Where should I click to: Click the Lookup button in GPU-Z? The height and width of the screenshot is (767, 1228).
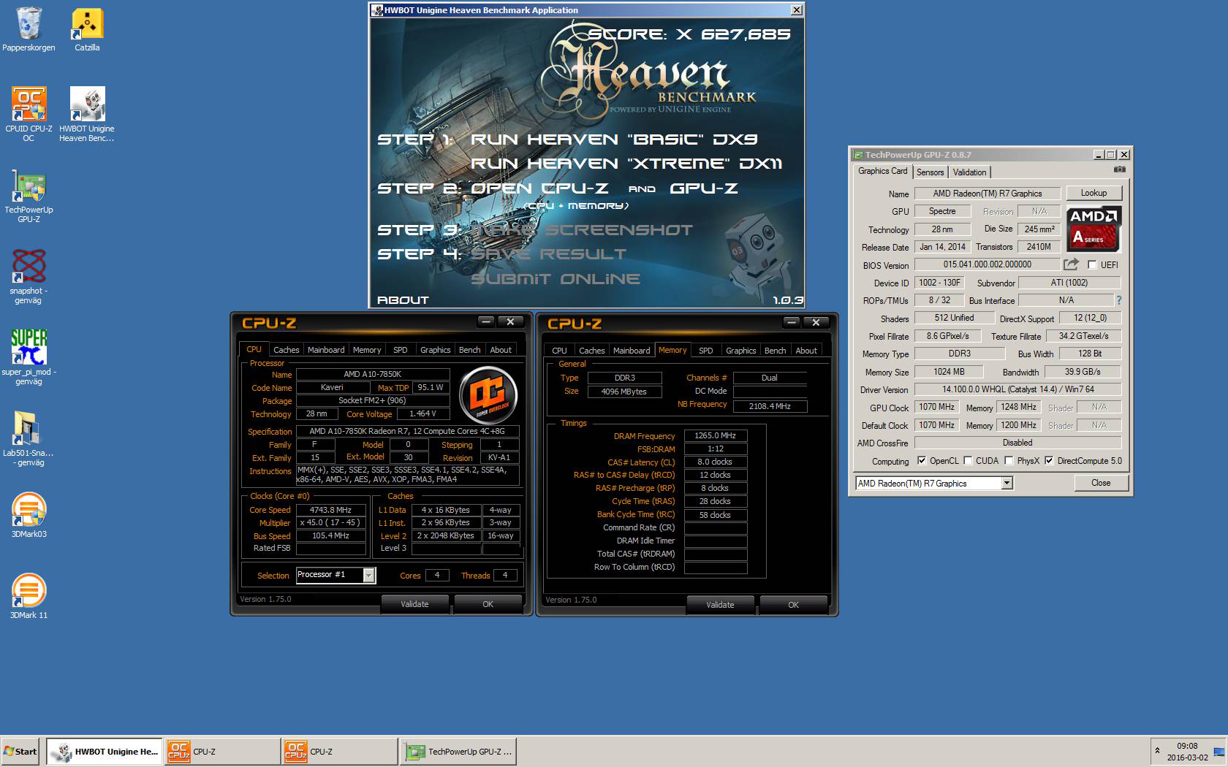point(1094,193)
